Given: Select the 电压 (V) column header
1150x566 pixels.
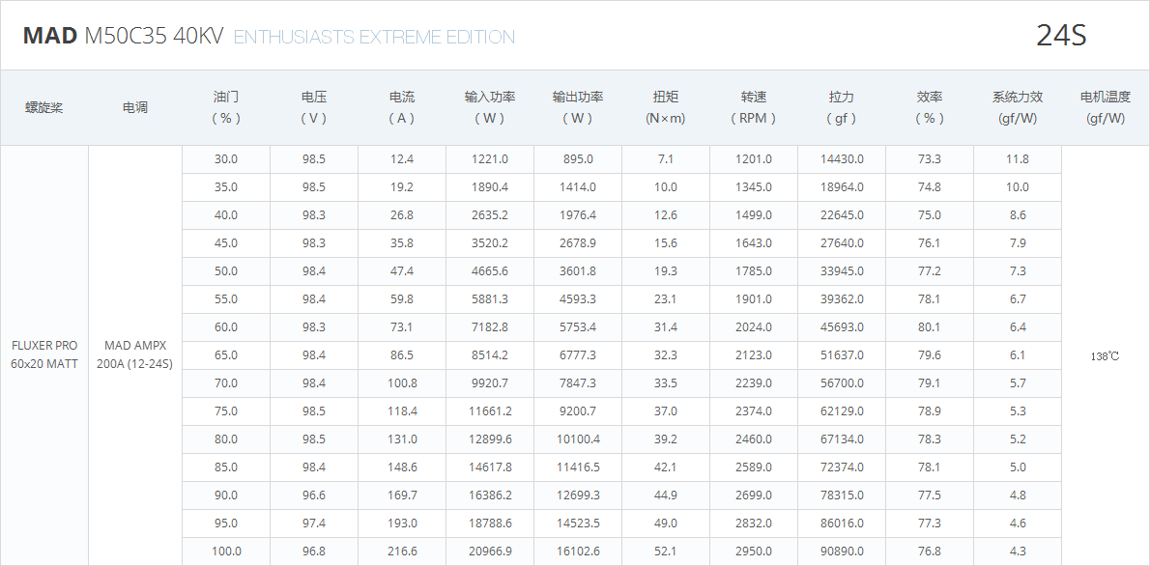Looking at the screenshot, I should (x=314, y=108).
